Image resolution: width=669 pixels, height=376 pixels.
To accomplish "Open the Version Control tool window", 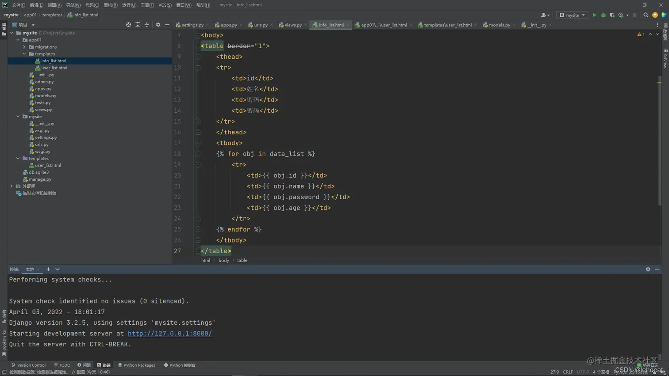I will coord(29,365).
